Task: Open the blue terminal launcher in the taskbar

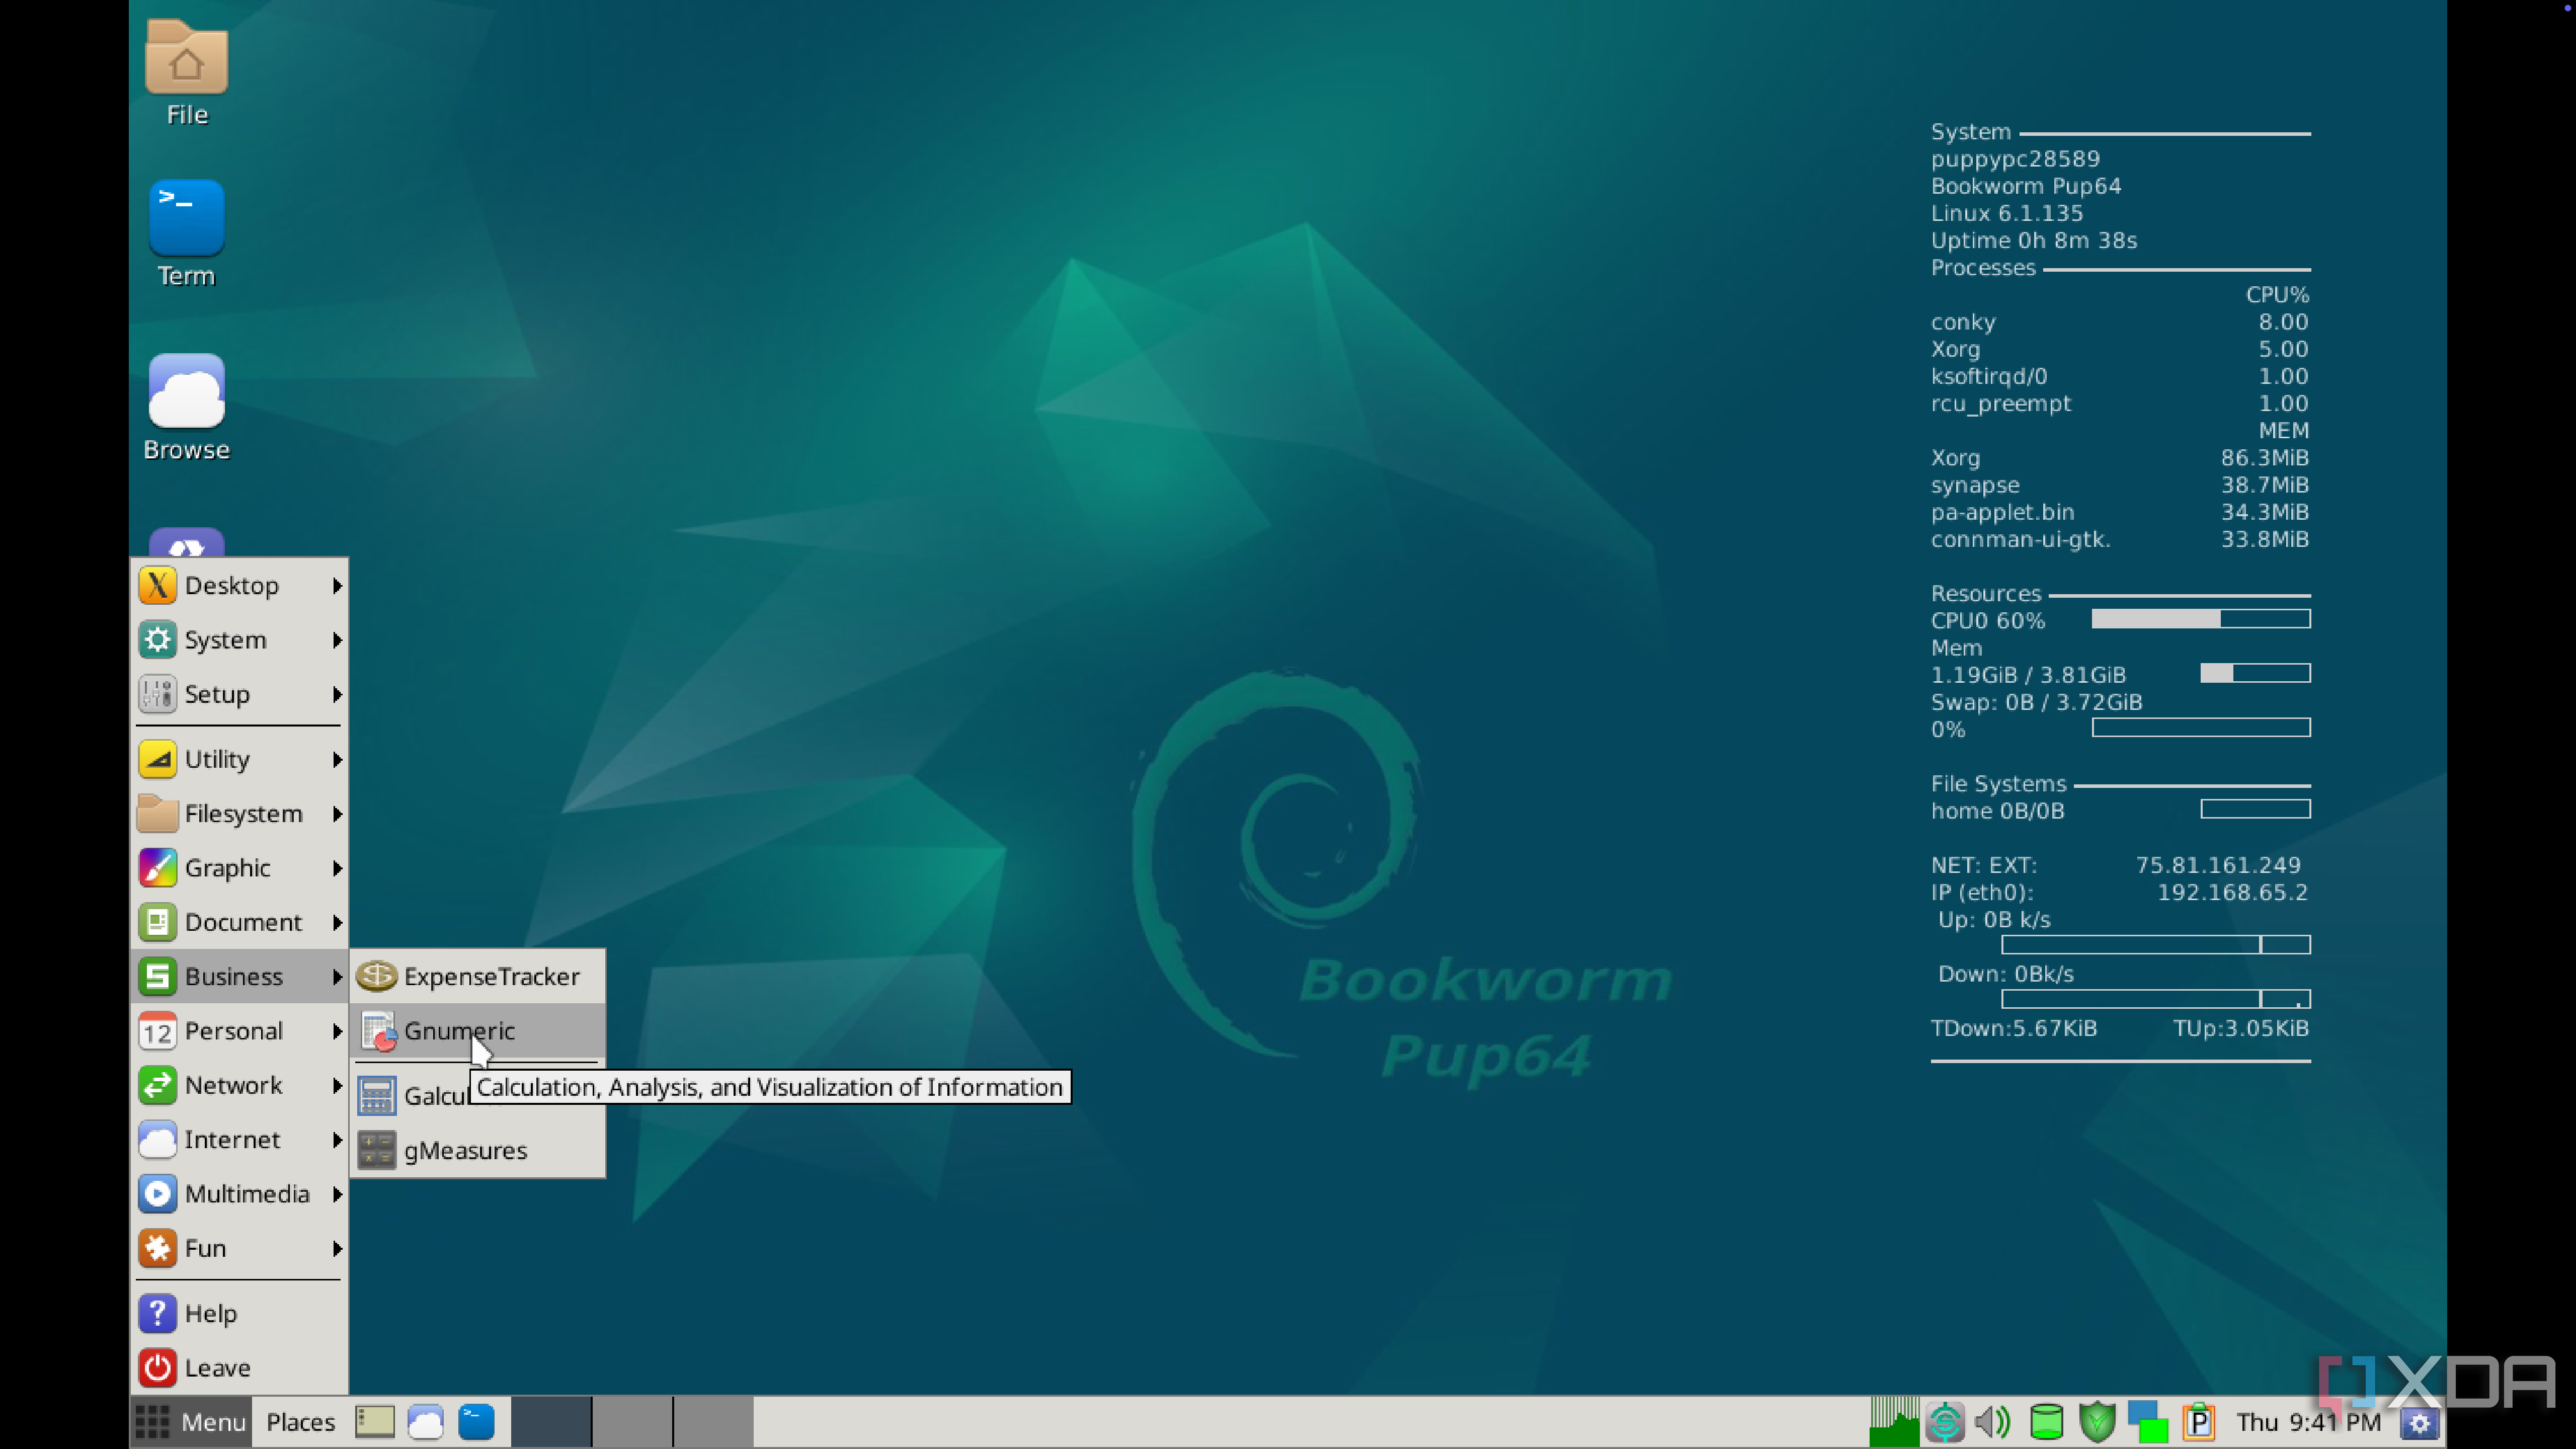Action: tap(476, 1421)
